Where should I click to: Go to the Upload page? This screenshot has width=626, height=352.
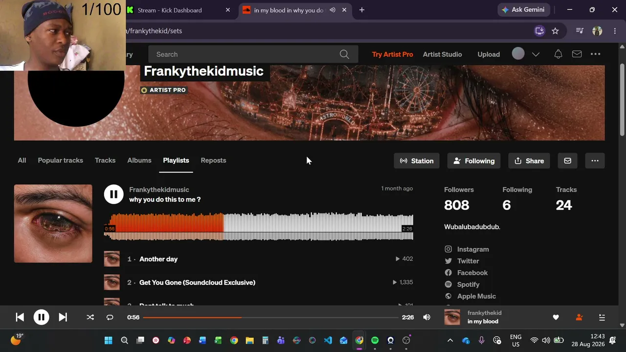(489, 54)
